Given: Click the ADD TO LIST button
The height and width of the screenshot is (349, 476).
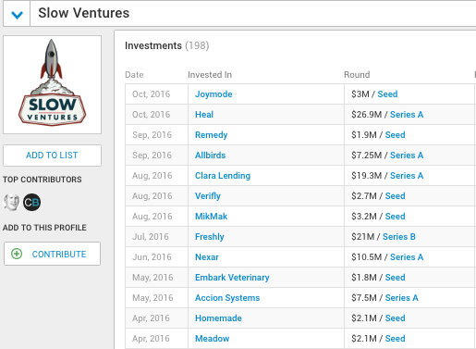Looking at the screenshot, I should pos(52,156).
